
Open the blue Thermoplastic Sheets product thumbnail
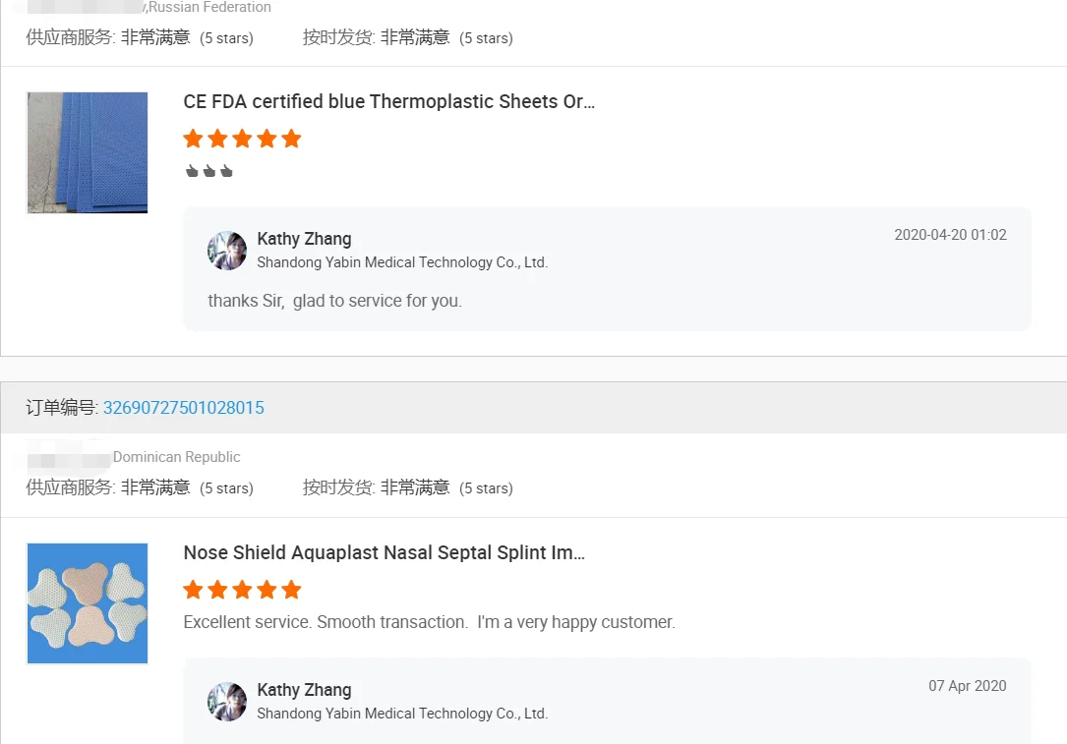(x=88, y=152)
